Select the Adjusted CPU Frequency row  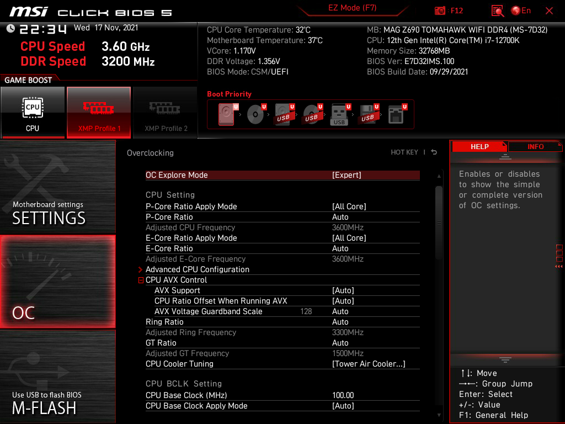click(282, 227)
